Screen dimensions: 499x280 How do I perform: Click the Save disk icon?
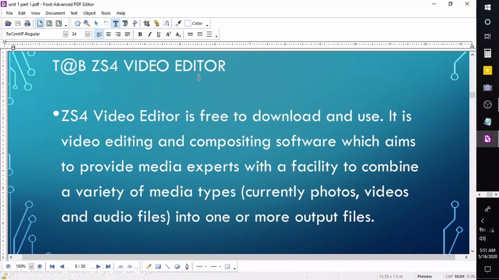(x=18, y=24)
